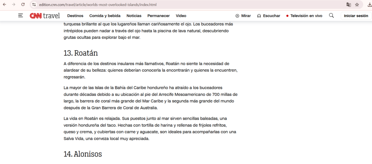Open the Comida y bebida section

tap(105, 16)
